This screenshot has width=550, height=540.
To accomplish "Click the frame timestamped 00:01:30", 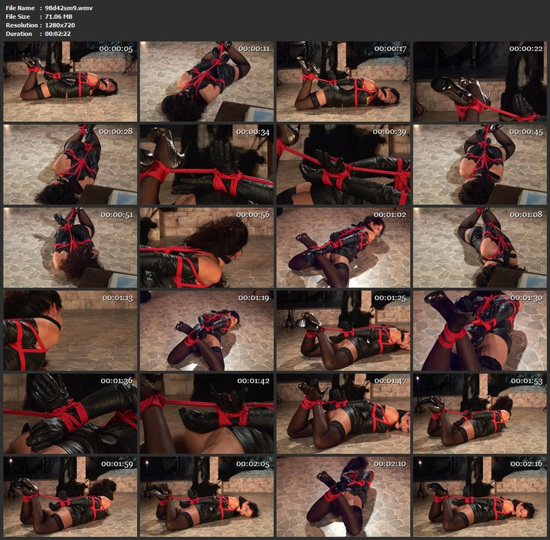I will pyautogui.click(x=480, y=331).
